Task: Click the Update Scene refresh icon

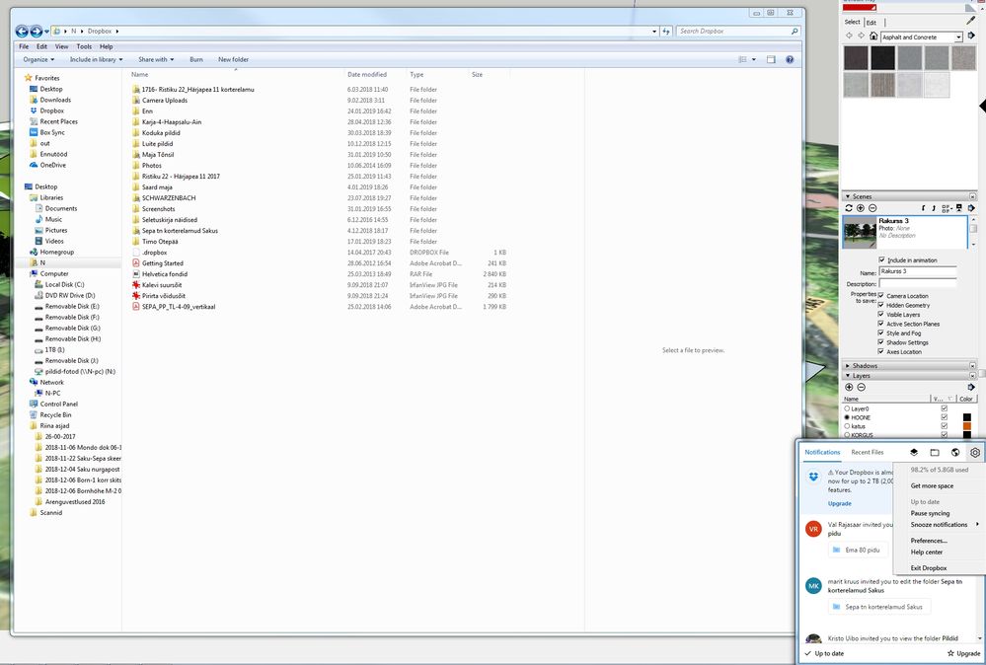Action: [849, 208]
